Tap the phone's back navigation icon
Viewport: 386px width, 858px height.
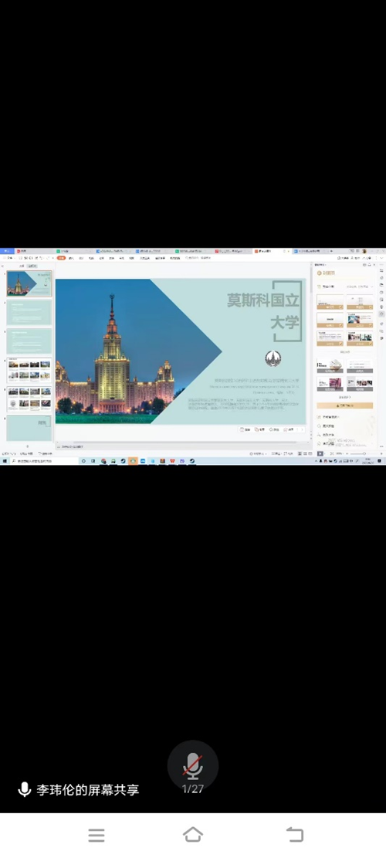coord(295,835)
